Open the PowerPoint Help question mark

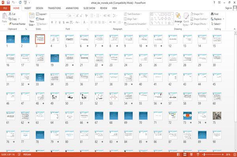(x=214, y=2)
